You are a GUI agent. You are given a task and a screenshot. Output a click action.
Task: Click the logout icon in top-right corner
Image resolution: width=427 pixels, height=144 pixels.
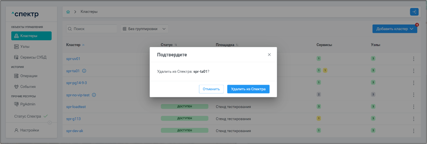tap(414, 12)
